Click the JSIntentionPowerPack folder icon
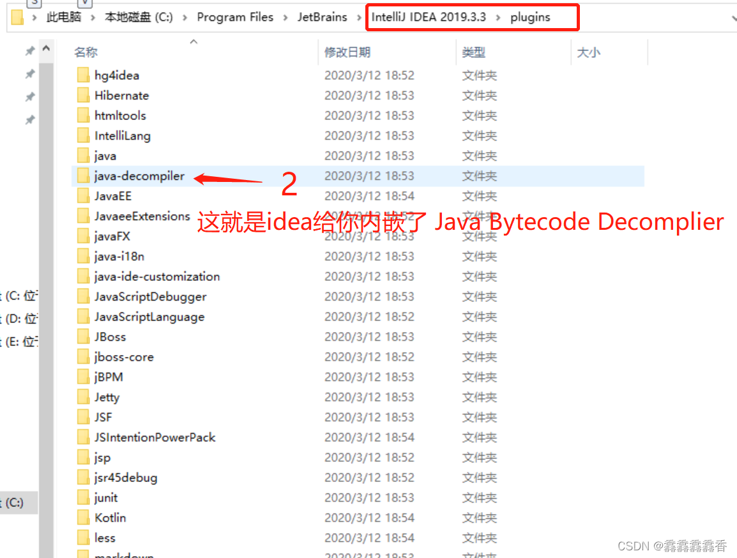 [83, 438]
